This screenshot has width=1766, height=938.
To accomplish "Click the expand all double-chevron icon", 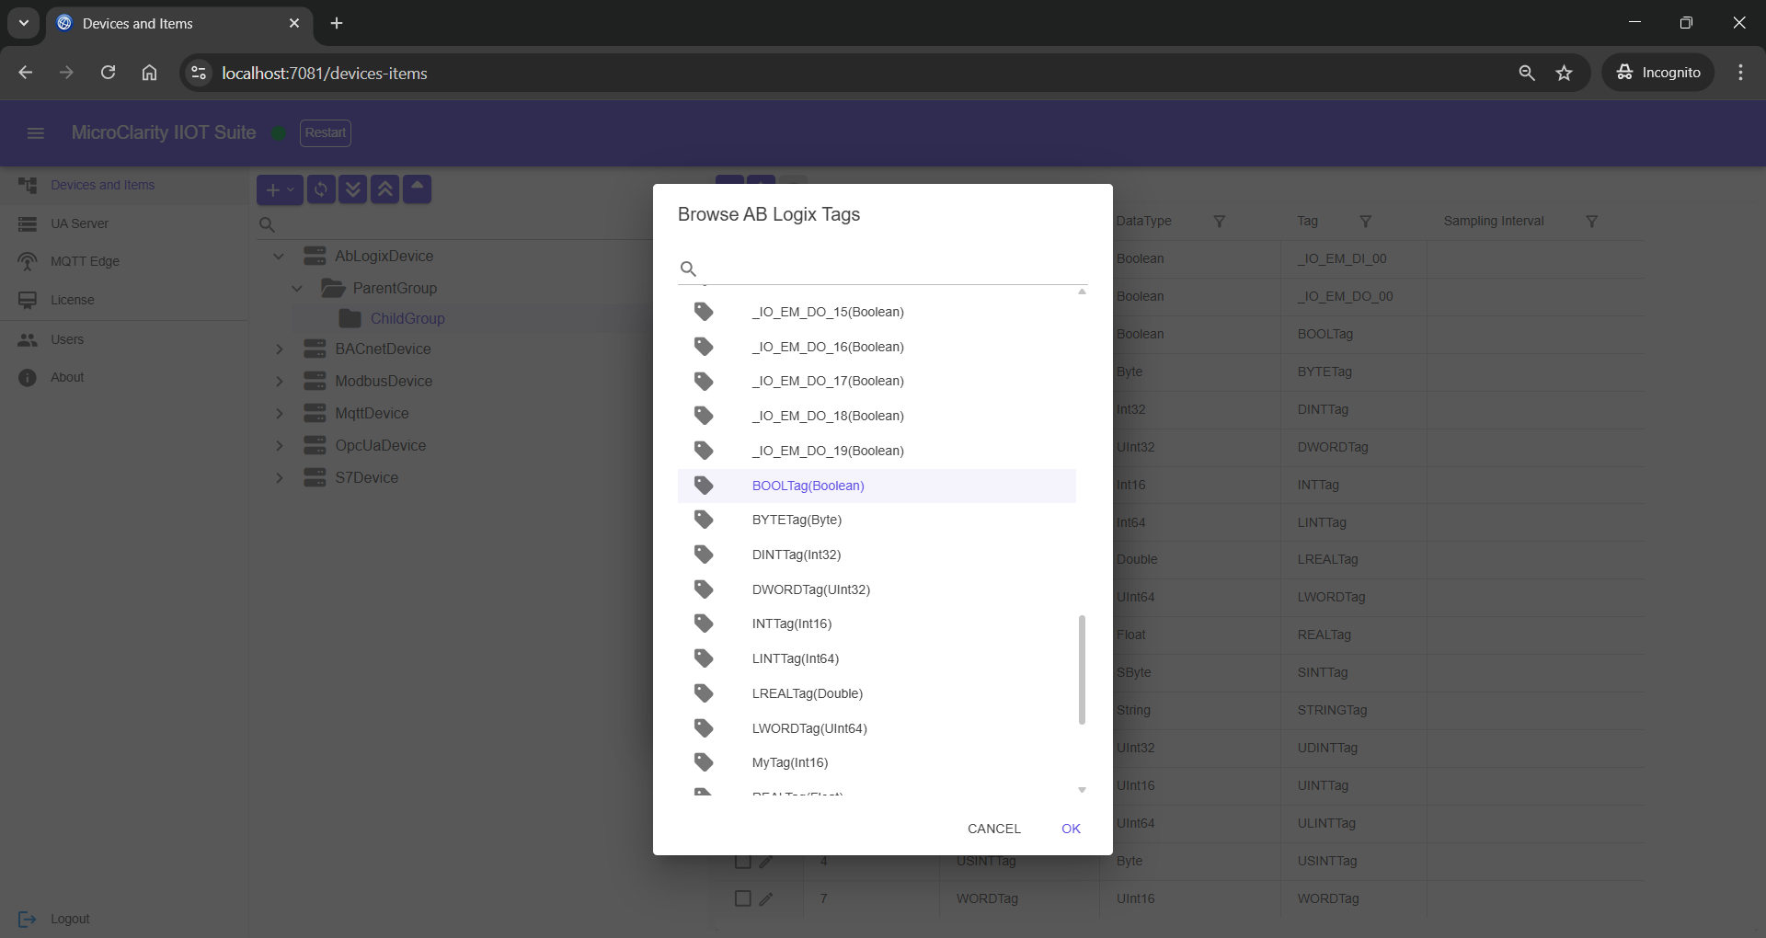I will [x=353, y=189].
